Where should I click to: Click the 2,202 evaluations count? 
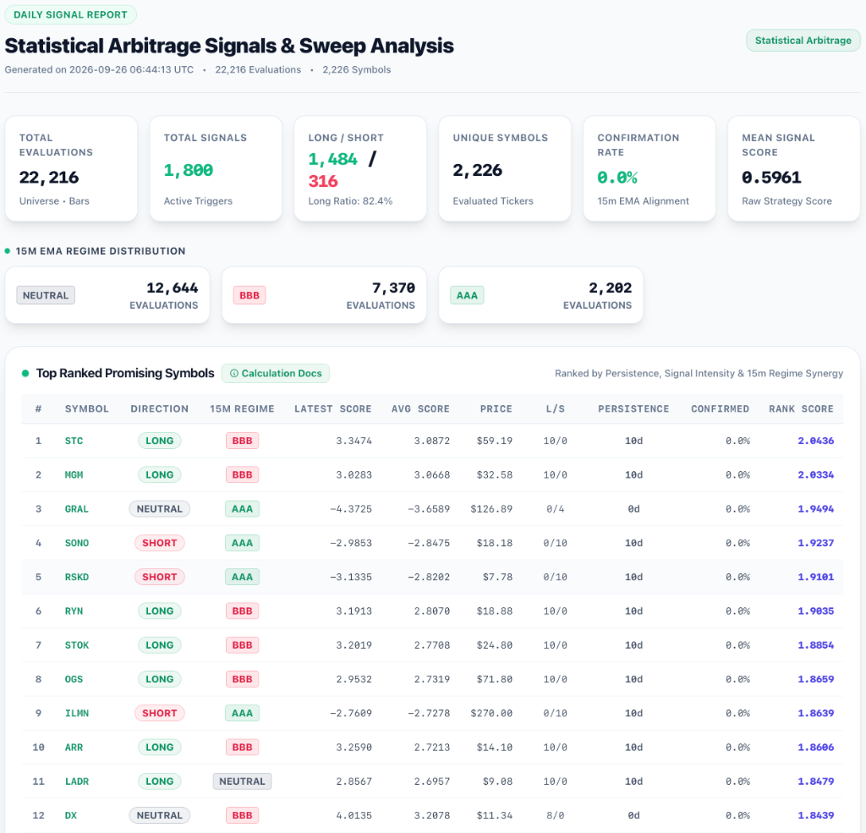point(611,288)
